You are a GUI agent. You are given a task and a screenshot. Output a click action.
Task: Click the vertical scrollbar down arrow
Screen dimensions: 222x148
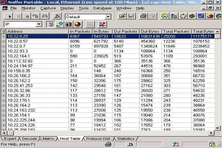pos(218,128)
